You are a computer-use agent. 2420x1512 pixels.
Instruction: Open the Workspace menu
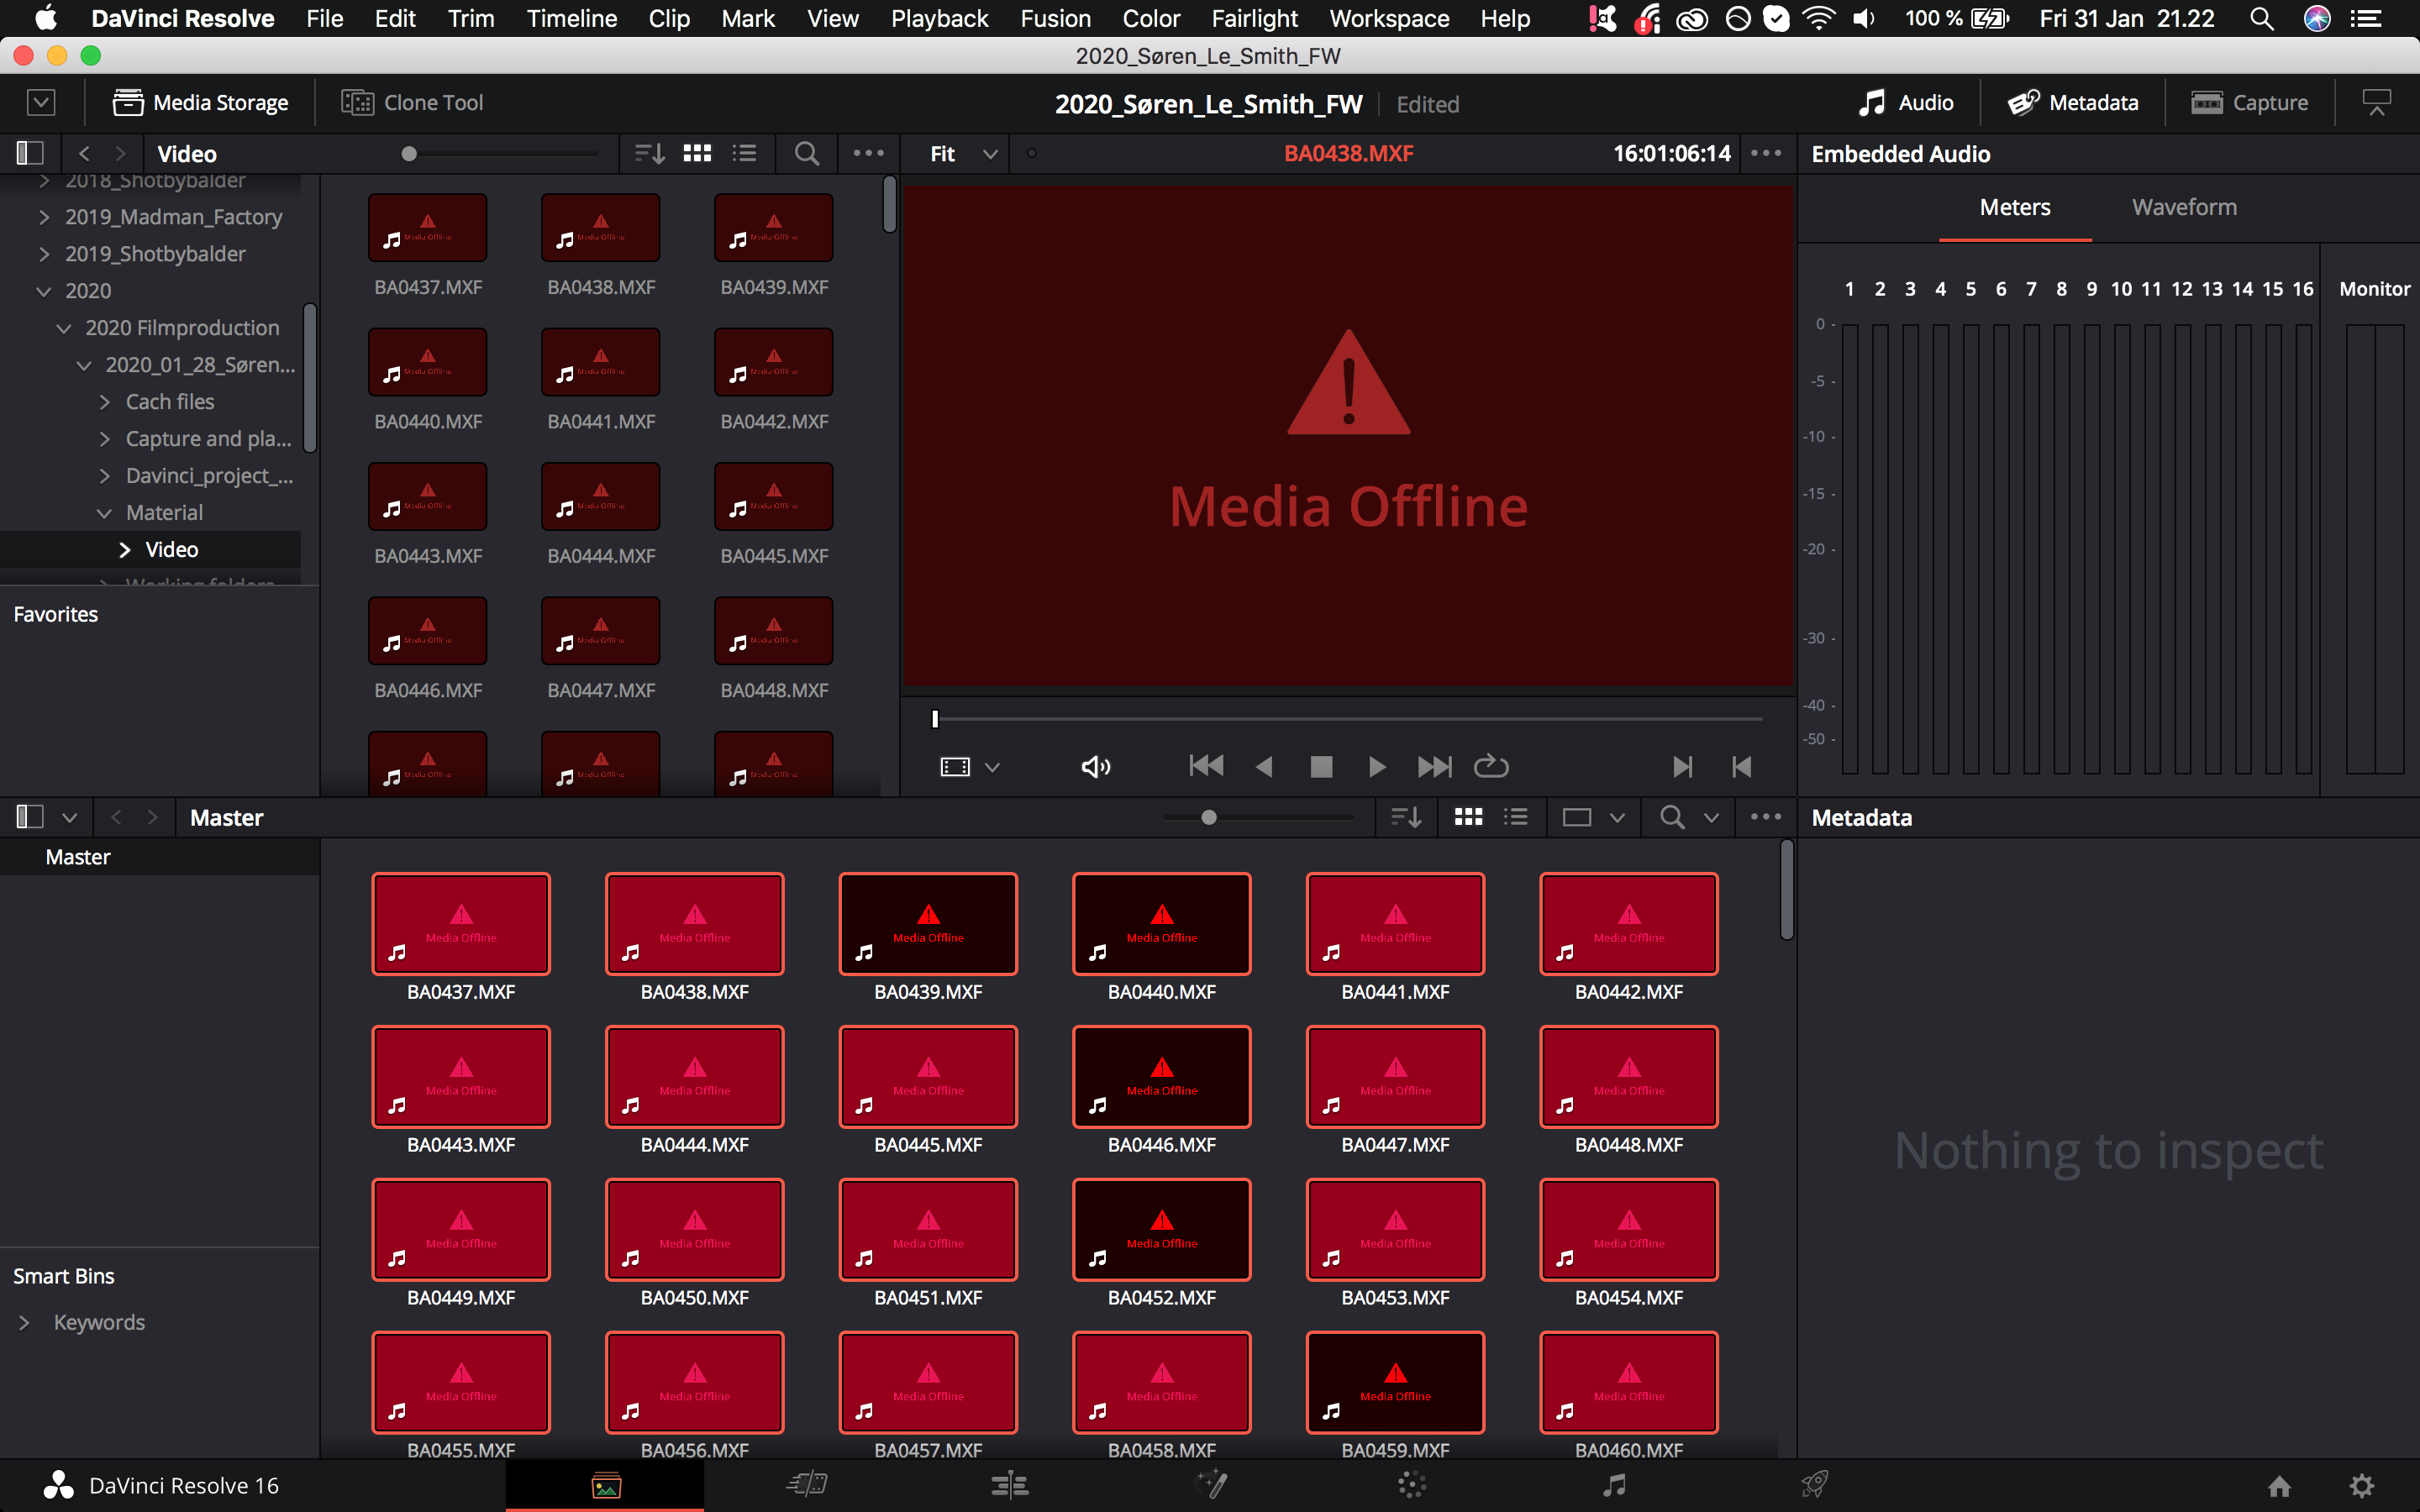coord(1389,18)
